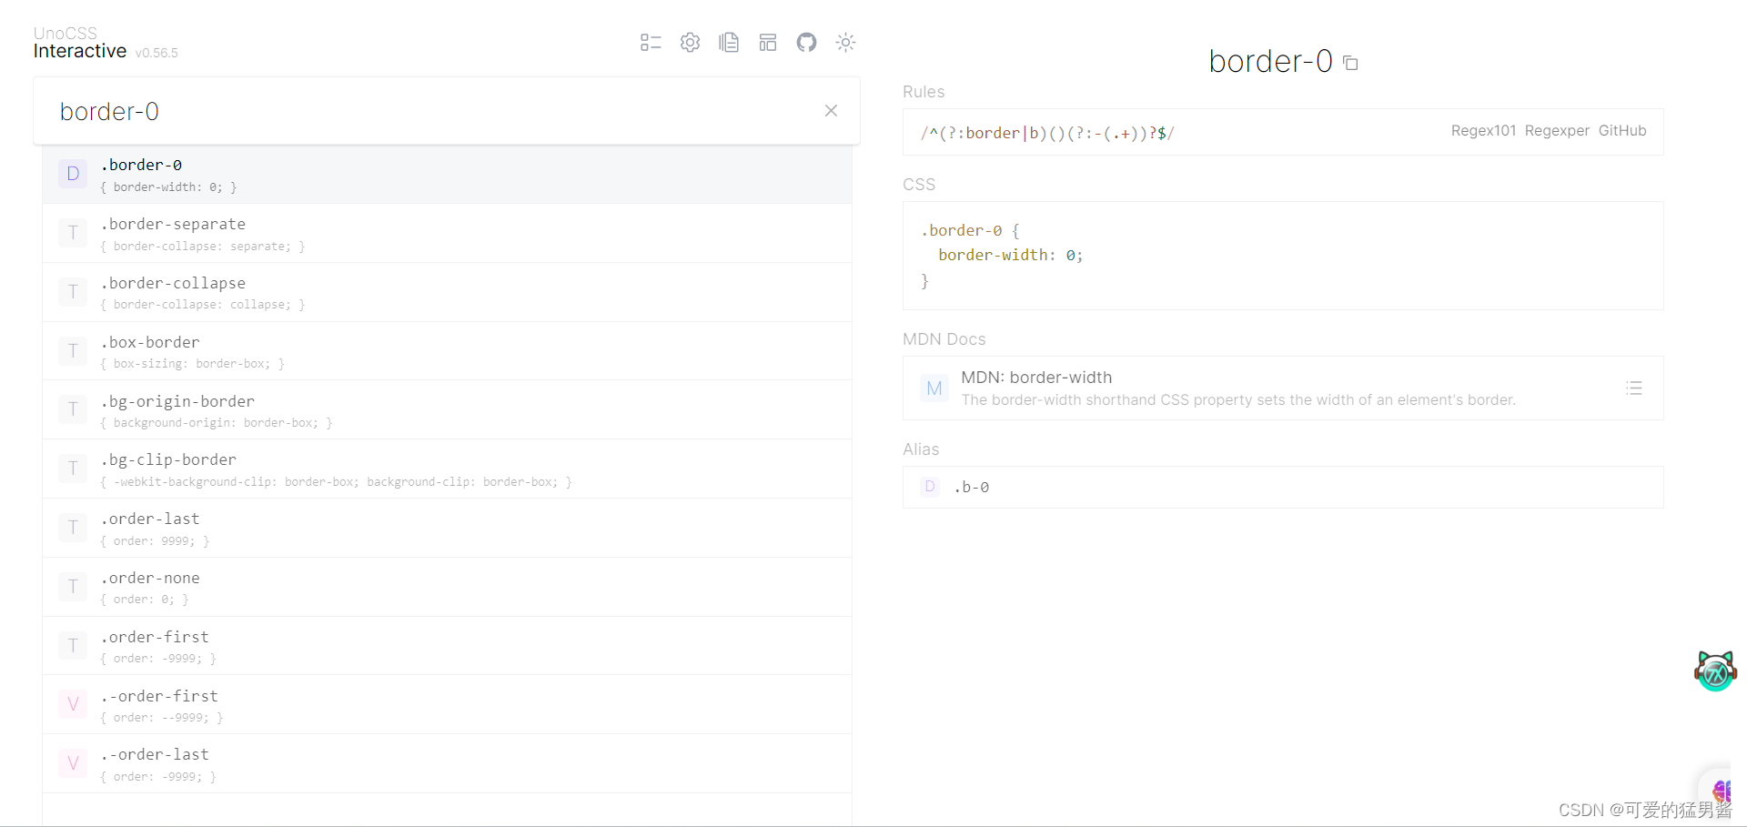This screenshot has height=827, width=1747.
Task: Toggle dark mode with the sun icon
Action: [x=845, y=42]
